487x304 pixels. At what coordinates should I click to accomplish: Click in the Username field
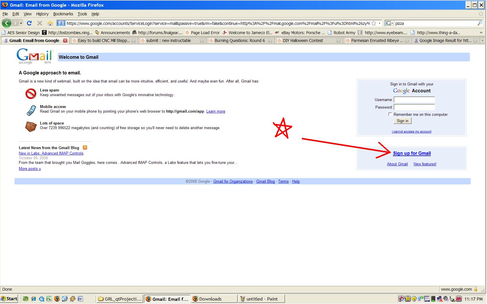click(x=414, y=100)
